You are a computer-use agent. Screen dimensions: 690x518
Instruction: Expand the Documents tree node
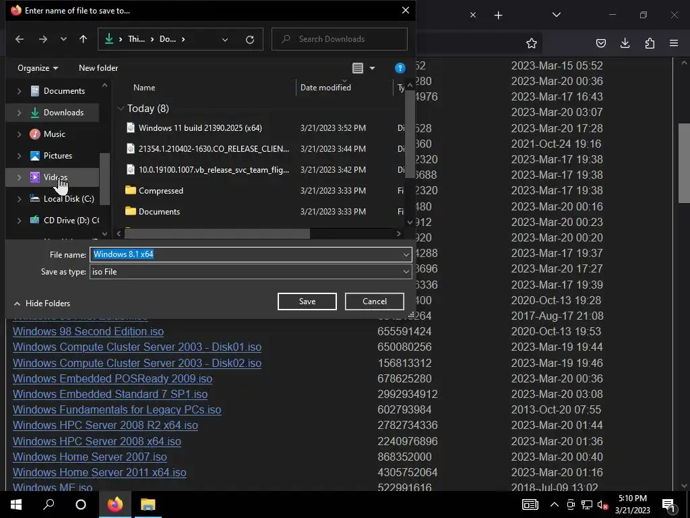[x=19, y=91]
